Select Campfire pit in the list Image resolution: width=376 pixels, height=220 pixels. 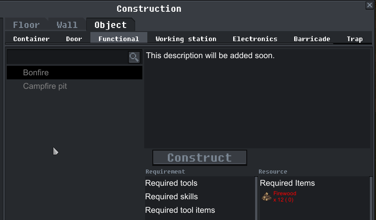tap(45, 86)
